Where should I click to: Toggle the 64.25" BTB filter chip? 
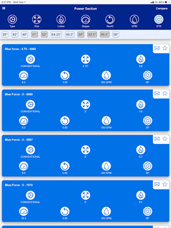tap(56, 34)
